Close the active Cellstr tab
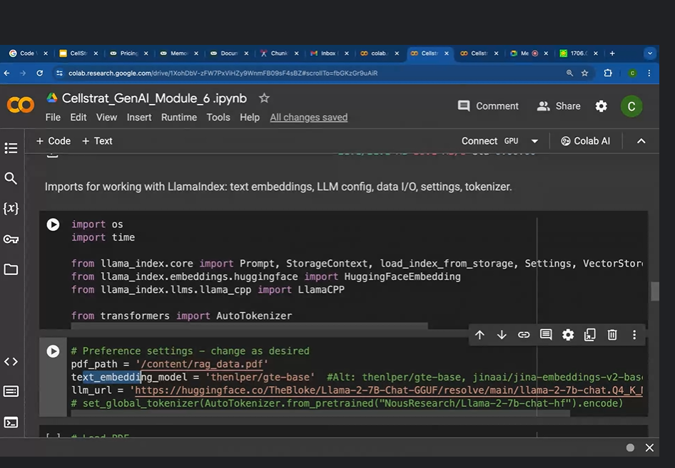The width and height of the screenshot is (675, 468). [447, 53]
